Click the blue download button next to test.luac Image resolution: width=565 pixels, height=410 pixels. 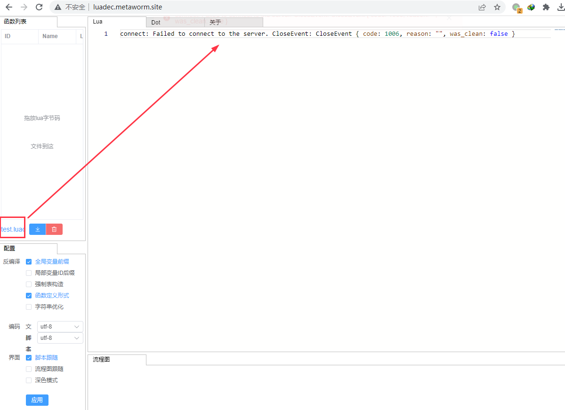[38, 229]
